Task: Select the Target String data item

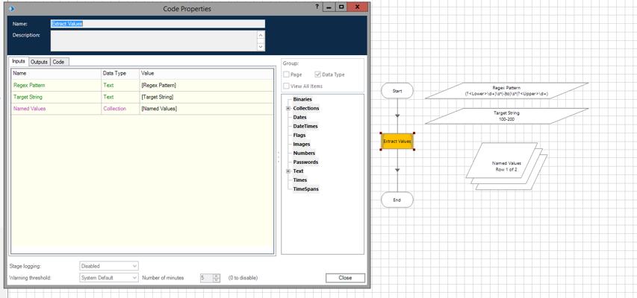Action: (506, 116)
